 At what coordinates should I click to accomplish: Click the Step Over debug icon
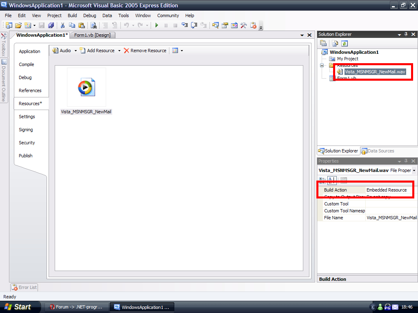[194, 25]
